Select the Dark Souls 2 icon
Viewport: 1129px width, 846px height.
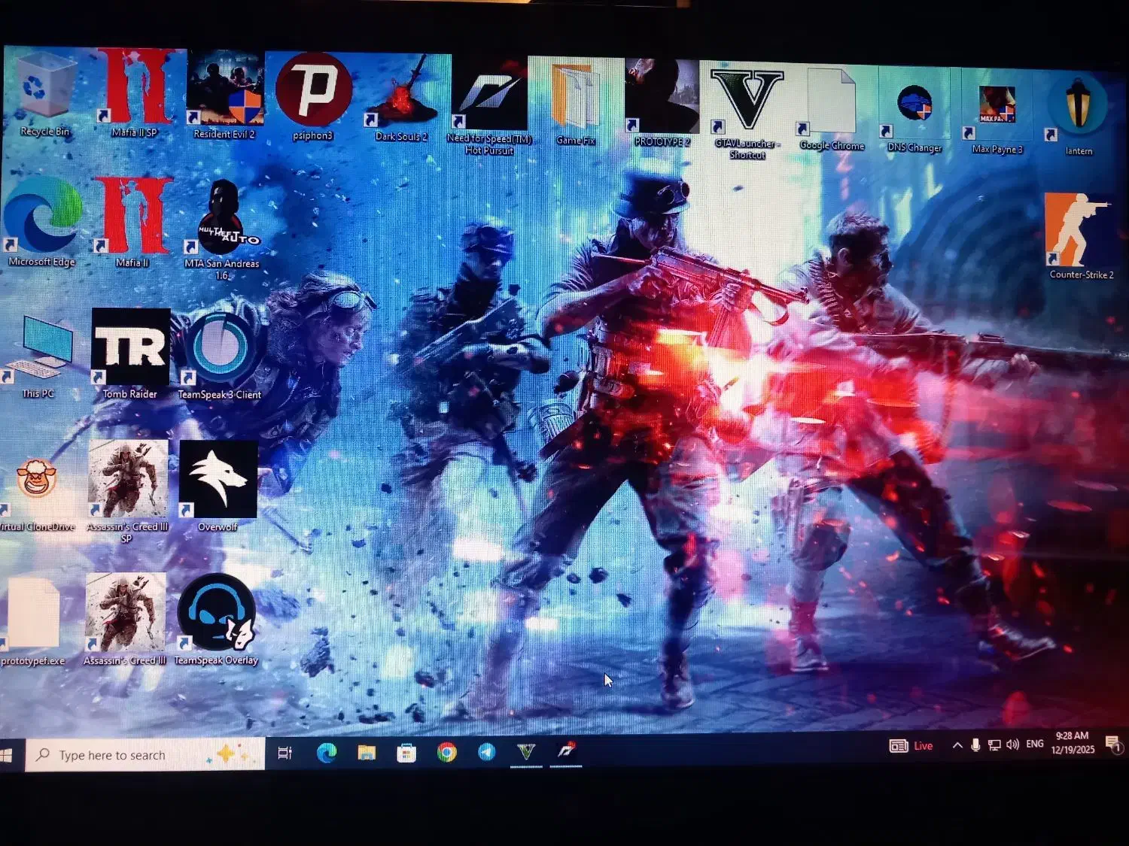(402, 94)
